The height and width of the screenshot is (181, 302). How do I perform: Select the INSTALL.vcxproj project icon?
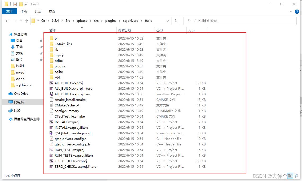pos(51,122)
